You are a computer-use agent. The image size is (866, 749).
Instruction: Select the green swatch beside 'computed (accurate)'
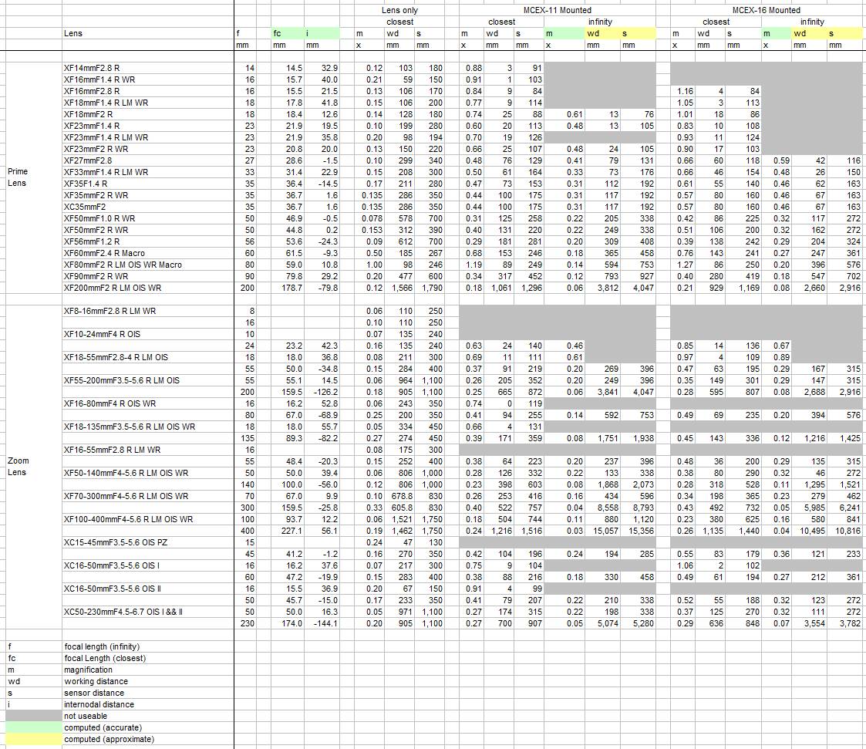click(34, 728)
